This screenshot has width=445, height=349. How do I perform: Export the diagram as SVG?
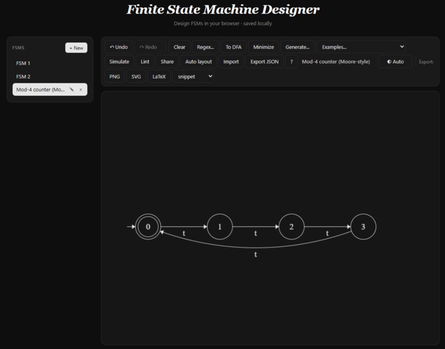[x=136, y=76]
